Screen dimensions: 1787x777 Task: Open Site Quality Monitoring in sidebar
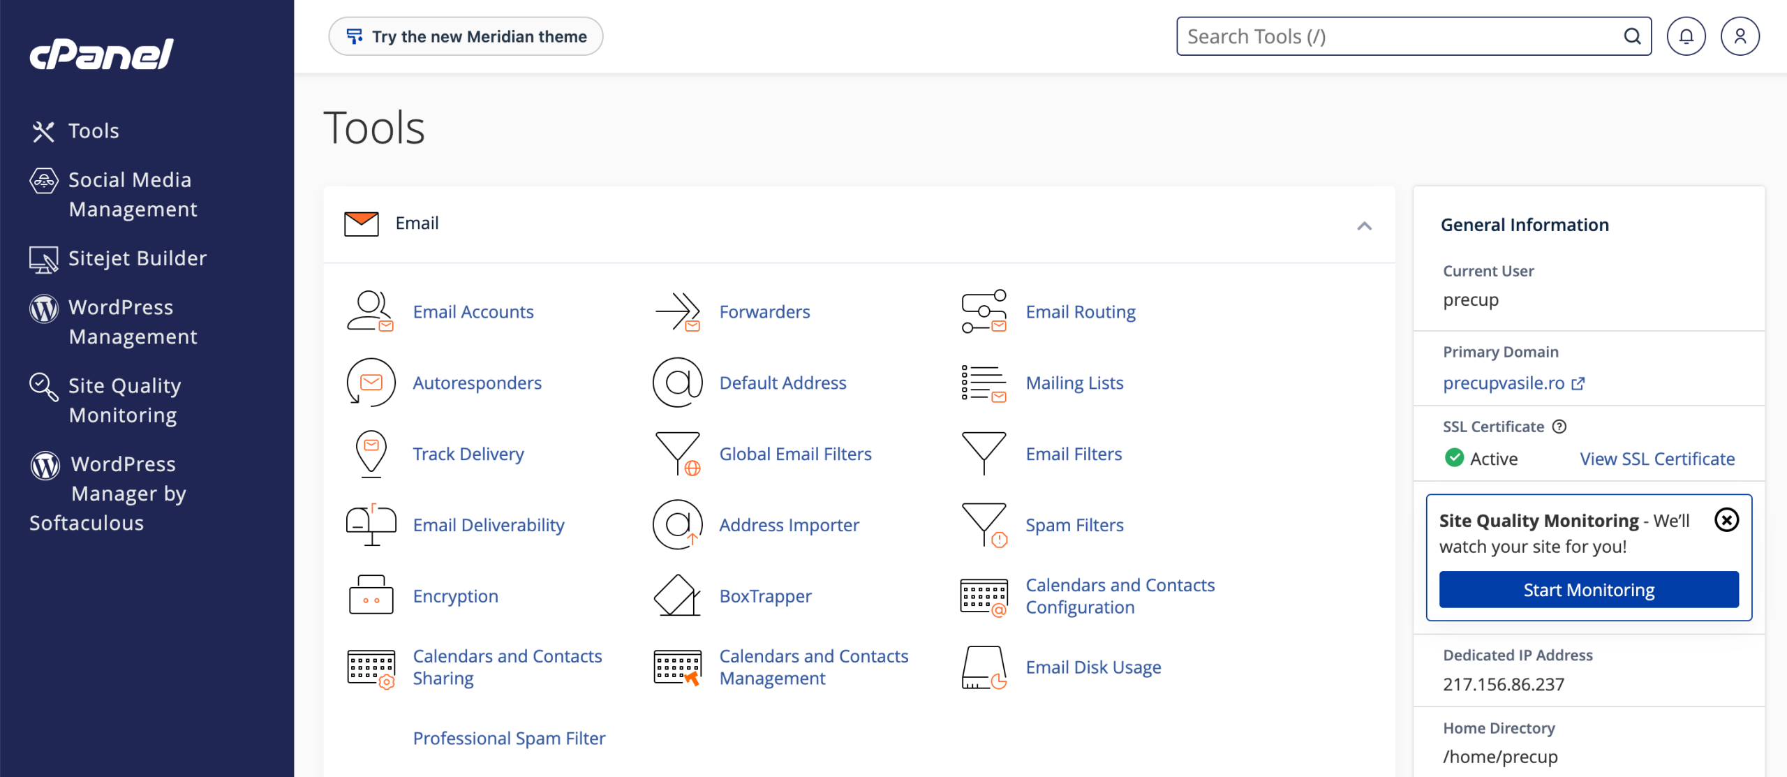pyautogui.click(x=106, y=400)
